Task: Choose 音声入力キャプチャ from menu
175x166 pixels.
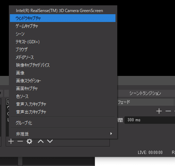Action: 63,104
